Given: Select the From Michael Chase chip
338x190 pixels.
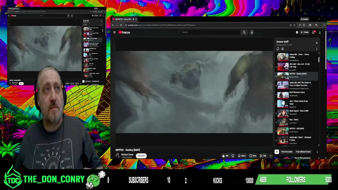Looking at the screenshot, I should pos(303,152).
